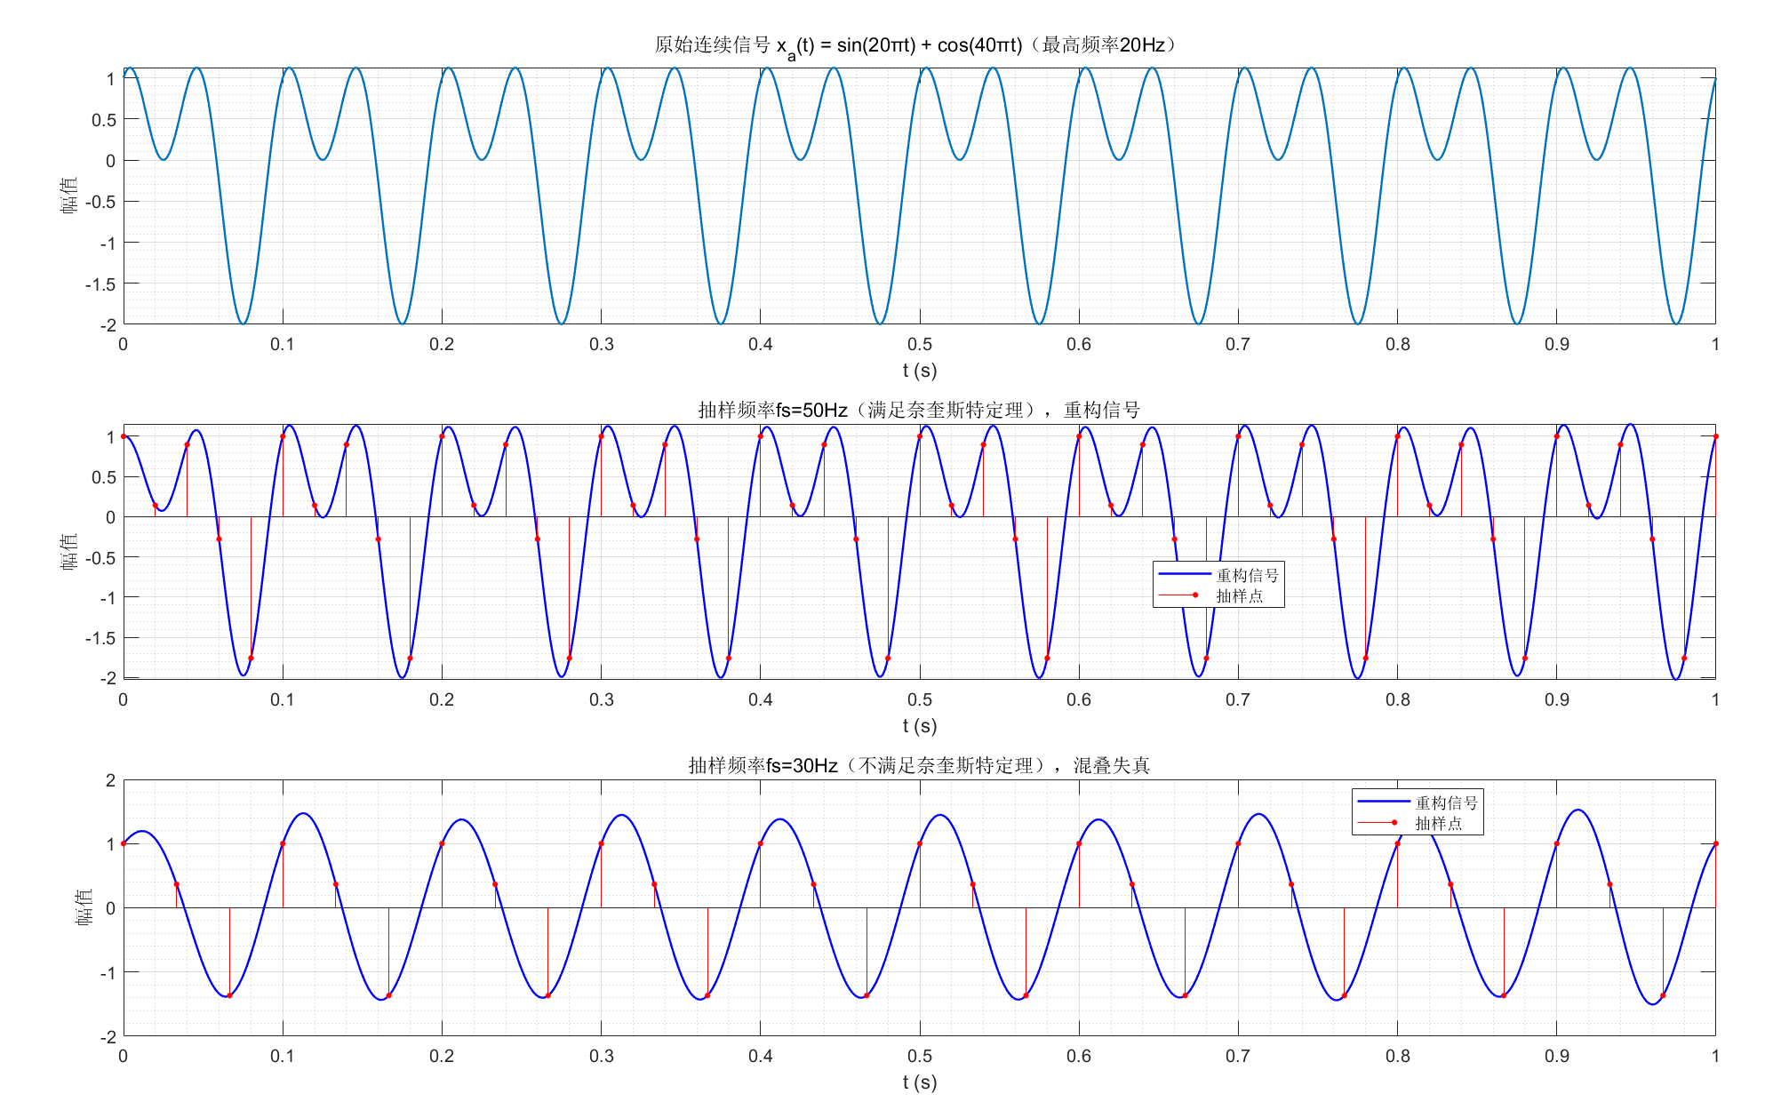Click the t (s) label under top plot
The height and width of the screenshot is (1118, 1789).
tap(919, 370)
